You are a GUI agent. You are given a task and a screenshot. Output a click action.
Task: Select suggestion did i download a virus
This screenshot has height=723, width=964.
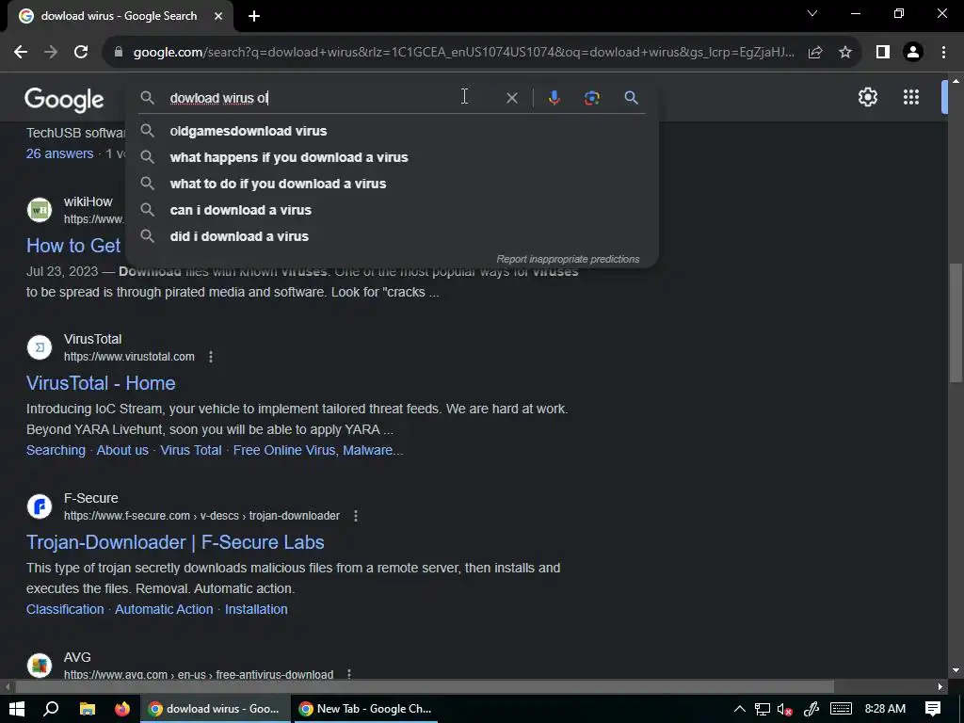pos(392,236)
